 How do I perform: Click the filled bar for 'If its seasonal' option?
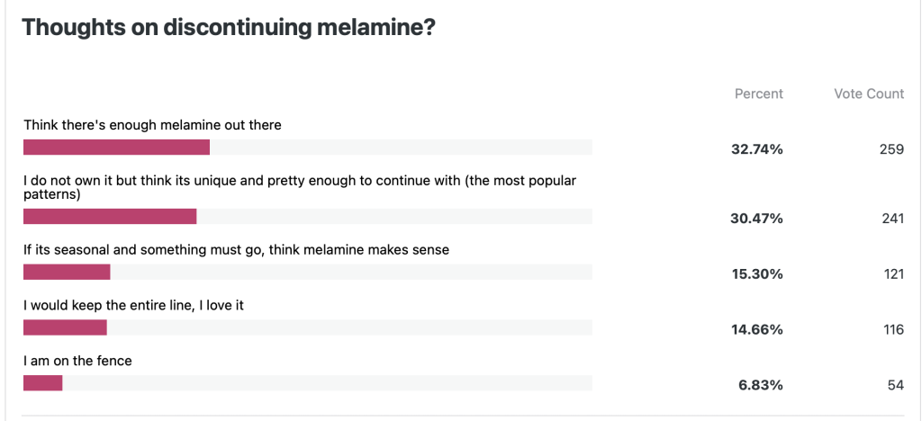click(x=67, y=272)
